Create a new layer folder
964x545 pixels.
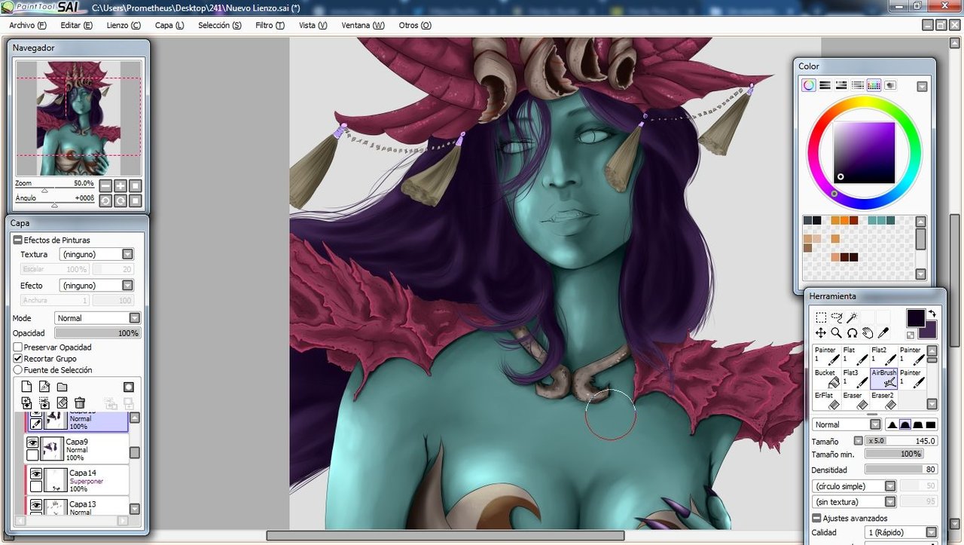click(x=63, y=387)
